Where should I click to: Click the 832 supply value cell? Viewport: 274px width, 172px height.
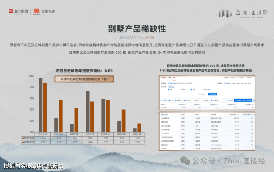[90, 138]
